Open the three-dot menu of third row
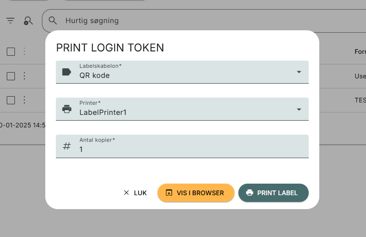366x237 pixels. click(24, 100)
